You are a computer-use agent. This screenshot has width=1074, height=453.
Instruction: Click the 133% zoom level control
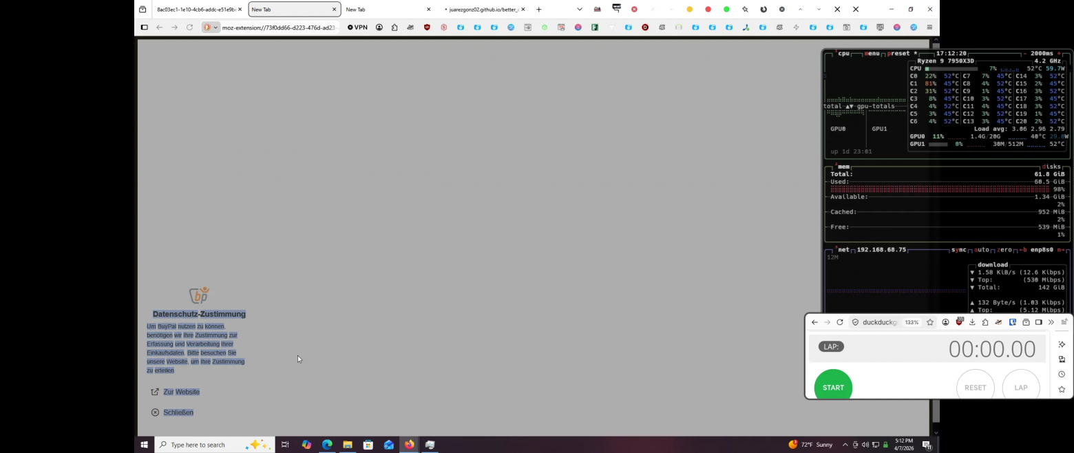pos(912,322)
